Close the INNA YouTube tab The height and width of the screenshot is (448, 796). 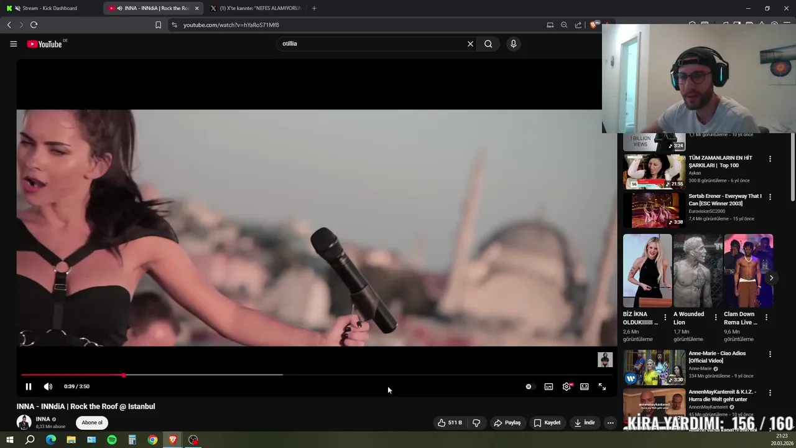point(197,8)
